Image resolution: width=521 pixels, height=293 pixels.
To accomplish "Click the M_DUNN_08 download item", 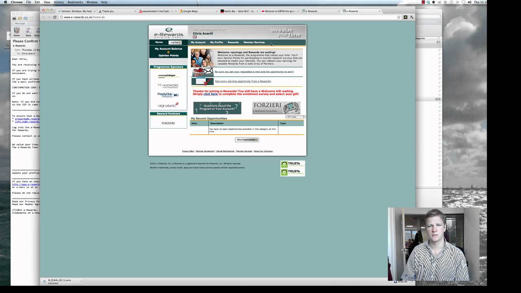I will click(60, 281).
